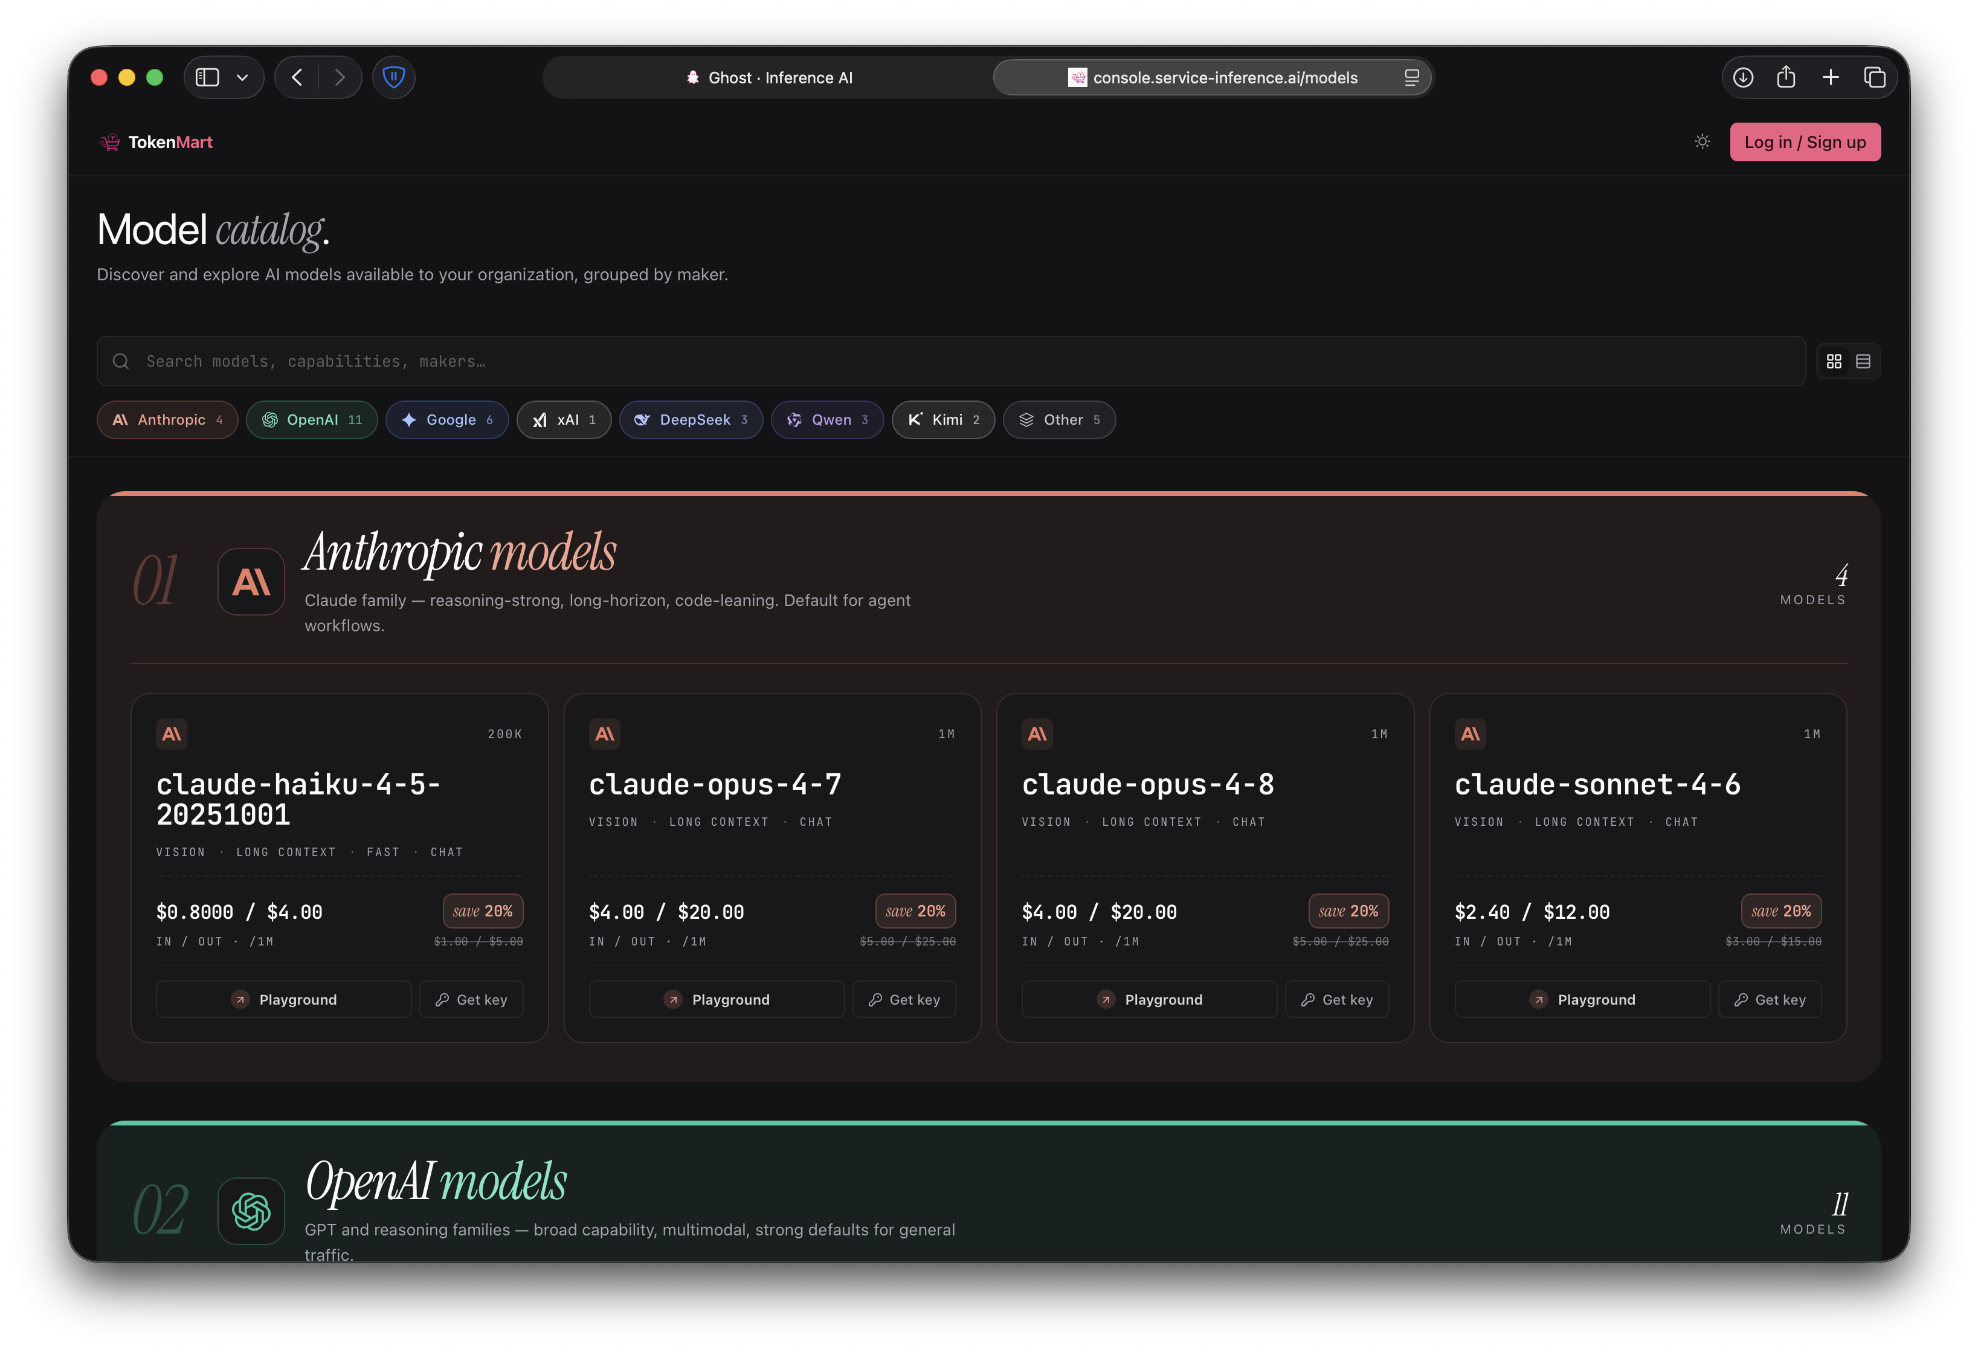The width and height of the screenshot is (1978, 1352).
Task: Go back with the browser back arrow
Action: click(297, 77)
